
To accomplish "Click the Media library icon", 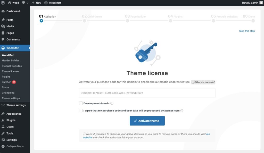I will click(x=3, y=26).
